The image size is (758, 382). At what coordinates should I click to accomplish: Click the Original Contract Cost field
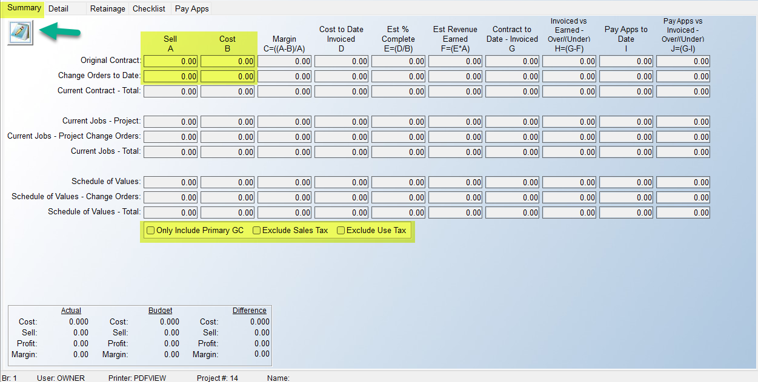[228, 61]
